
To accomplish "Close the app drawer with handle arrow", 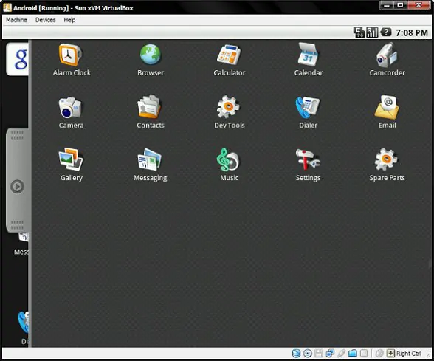I will [x=17, y=186].
